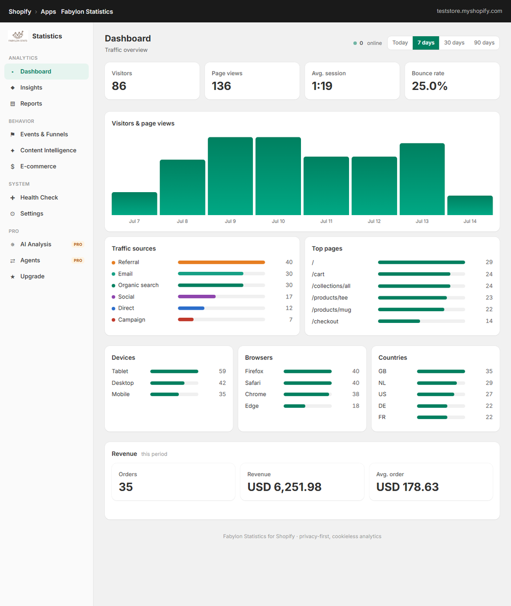Click the E-commerce dollar icon

(12, 167)
